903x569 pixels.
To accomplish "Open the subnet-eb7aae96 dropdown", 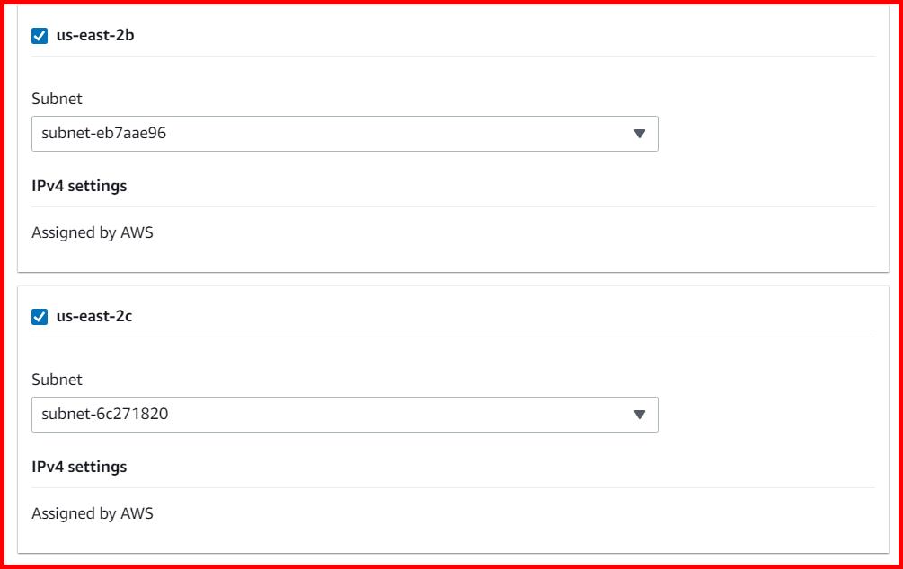I will (346, 133).
